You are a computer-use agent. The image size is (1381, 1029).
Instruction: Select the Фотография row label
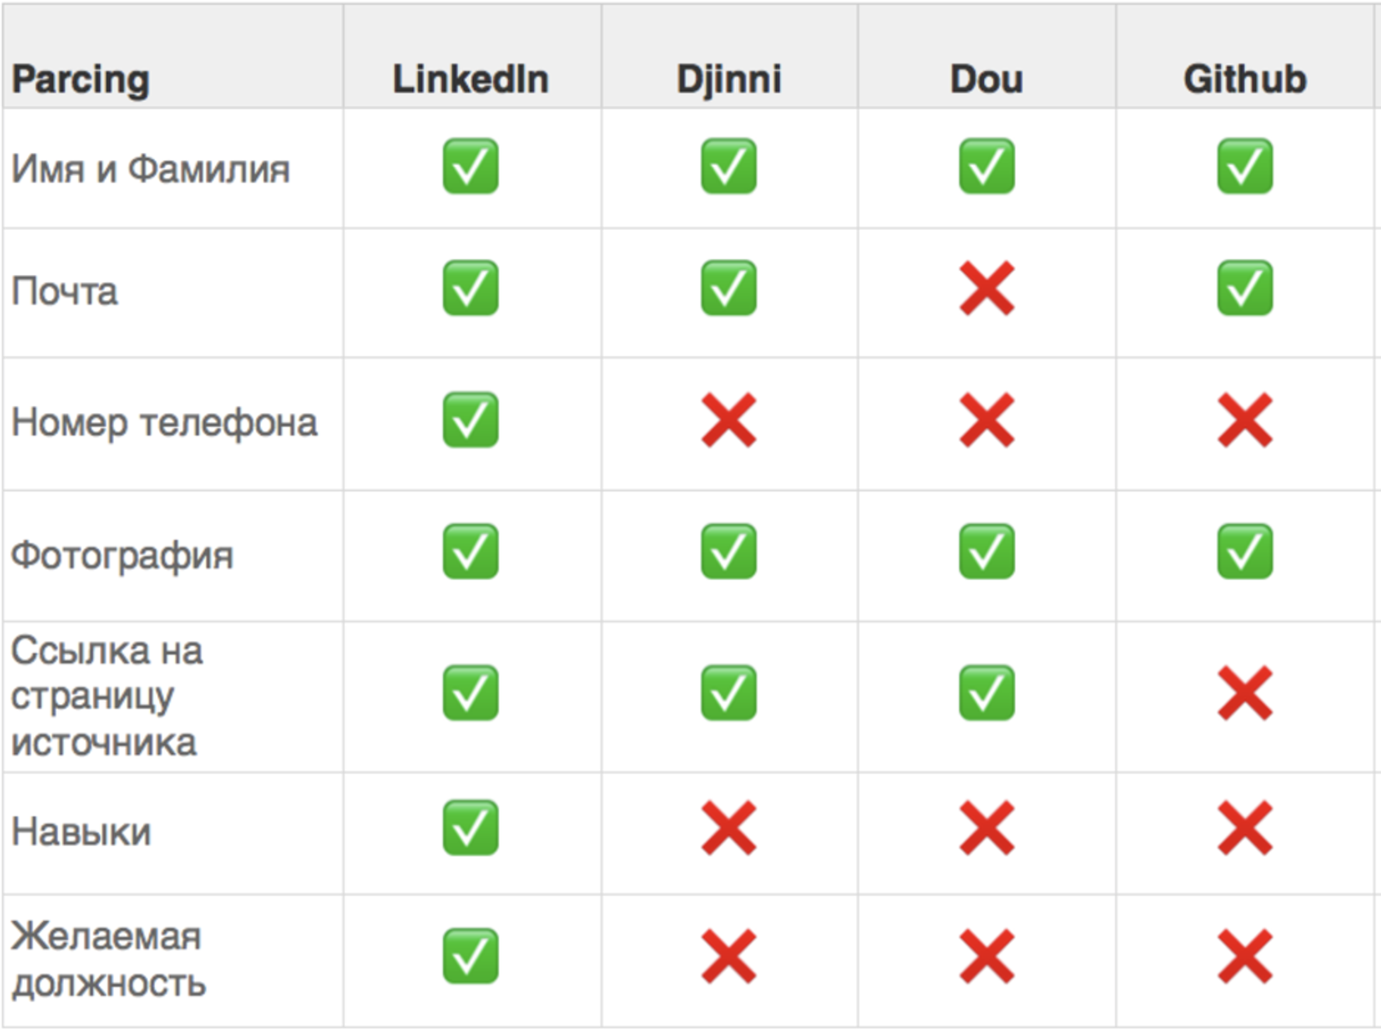[x=122, y=556]
